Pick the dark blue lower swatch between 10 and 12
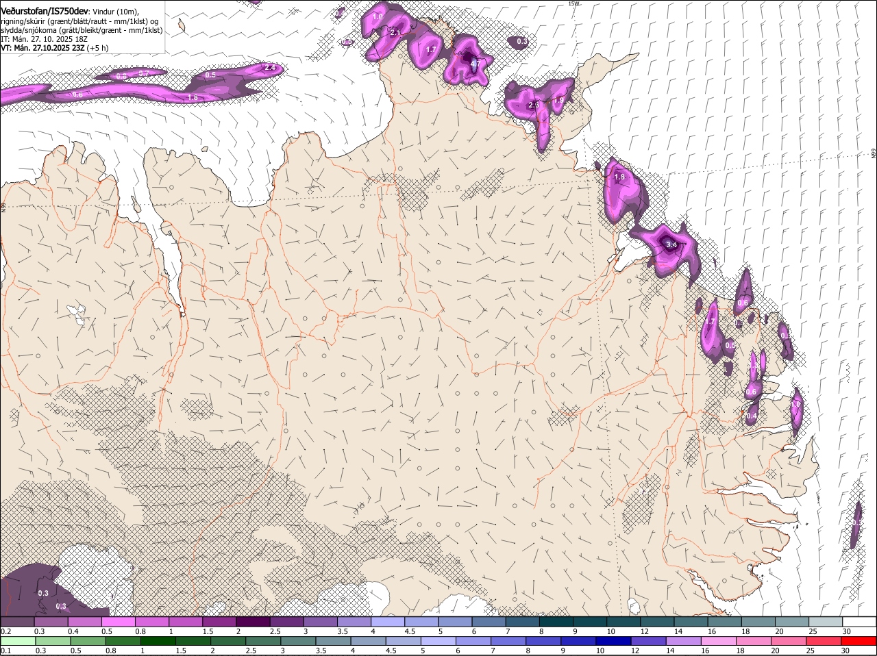The image size is (877, 656). point(615,641)
